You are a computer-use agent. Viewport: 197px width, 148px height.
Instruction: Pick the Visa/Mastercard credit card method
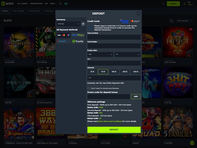point(63,35)
